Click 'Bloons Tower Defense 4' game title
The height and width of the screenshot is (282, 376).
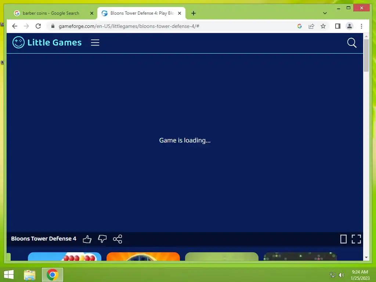point(44,239)
